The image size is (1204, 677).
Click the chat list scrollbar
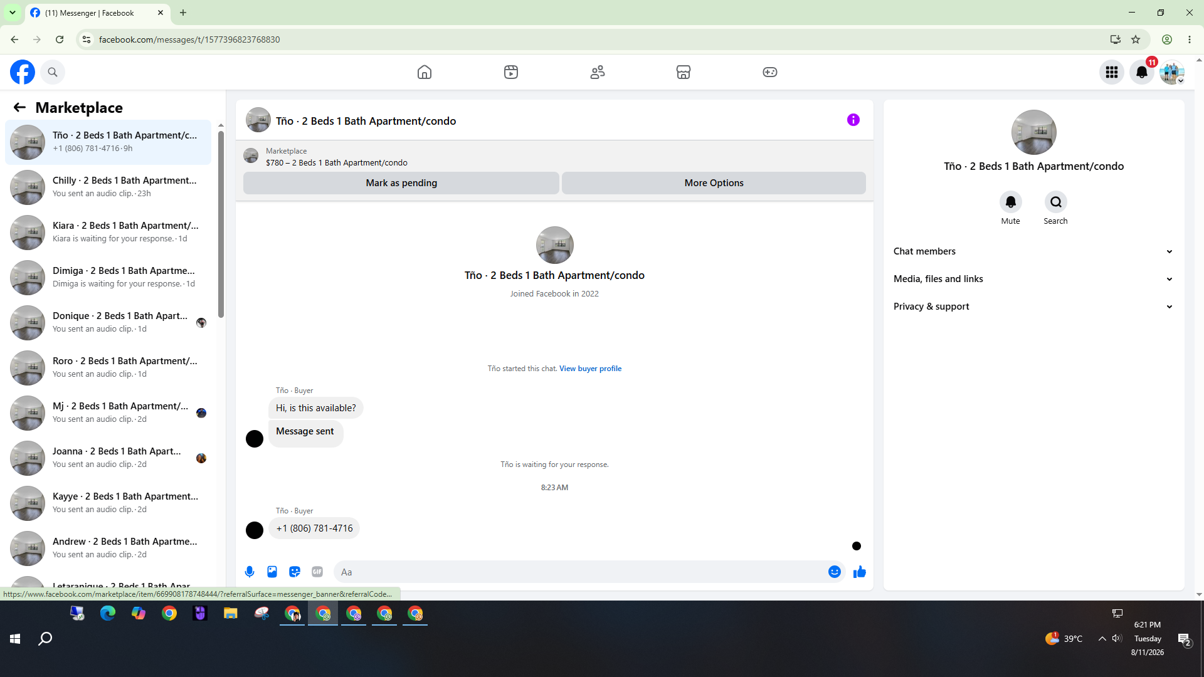(x=221, y=224)
